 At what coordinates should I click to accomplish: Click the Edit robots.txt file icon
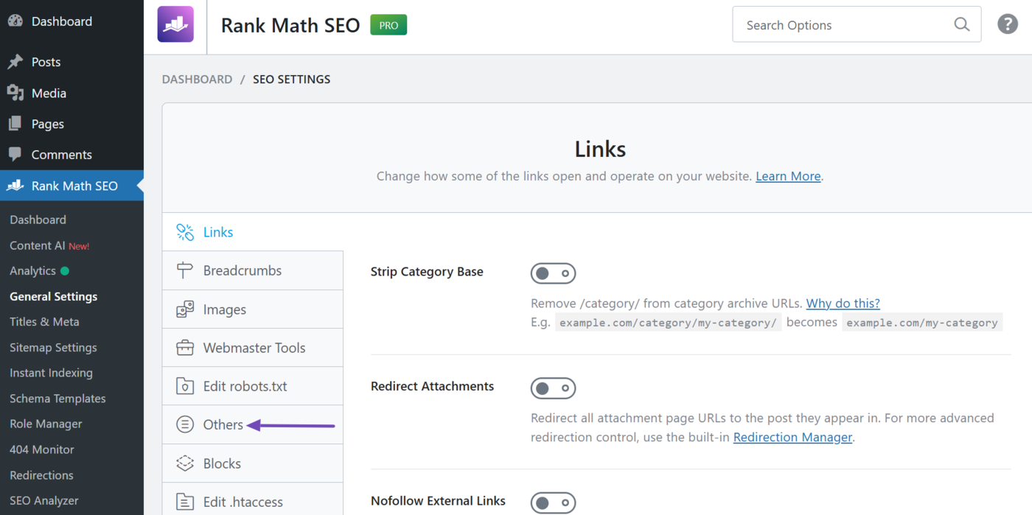click(185, 386)
